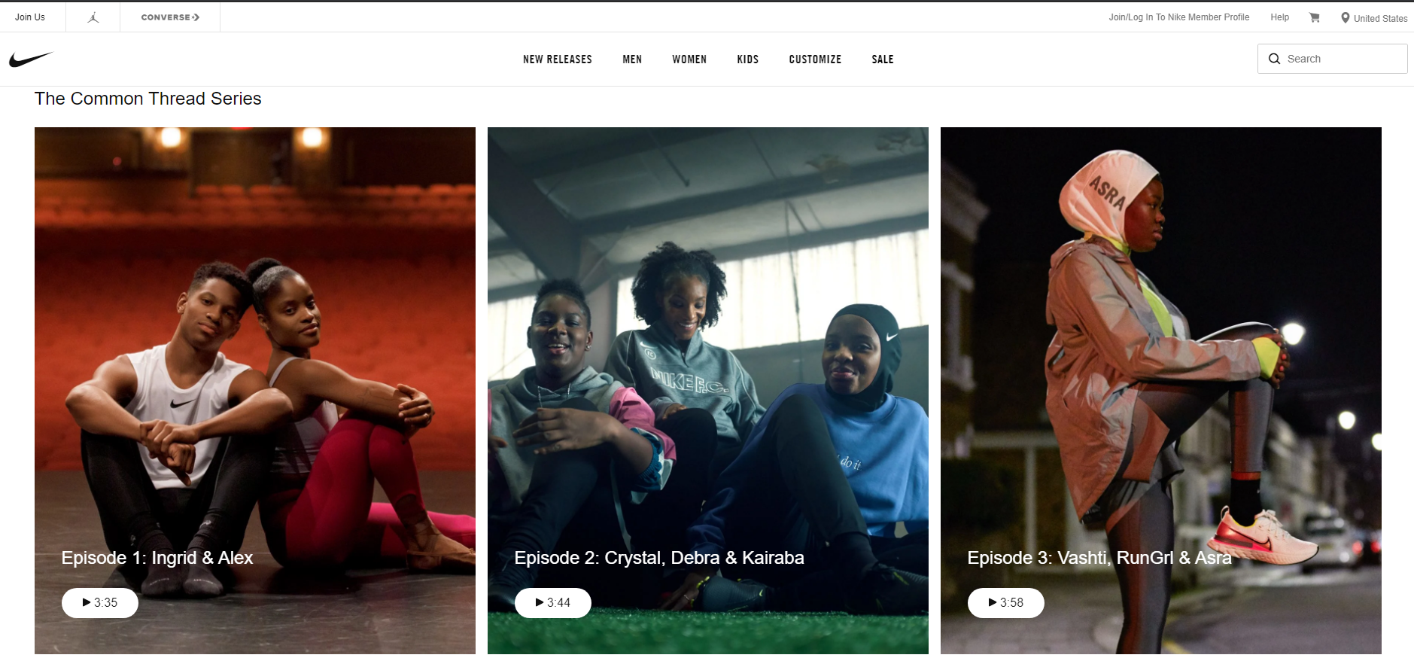
Task: Open the Help link
Action: pos(1279,17)
